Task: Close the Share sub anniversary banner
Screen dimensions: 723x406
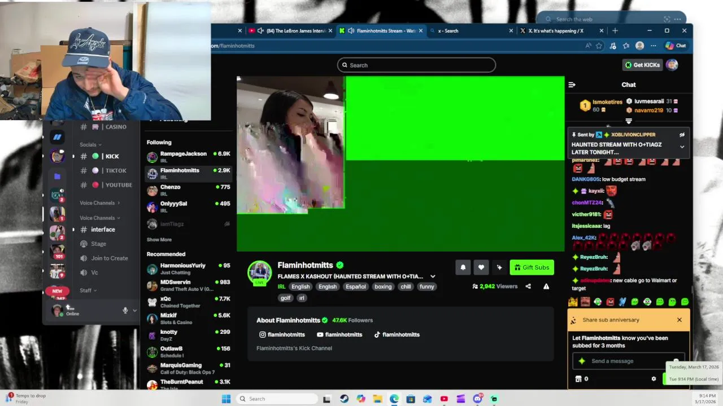Action: (x=680, y=320)
